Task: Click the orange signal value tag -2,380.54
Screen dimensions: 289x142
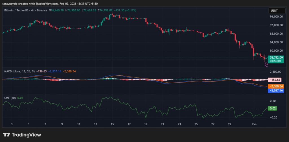Action: (276, 86)
